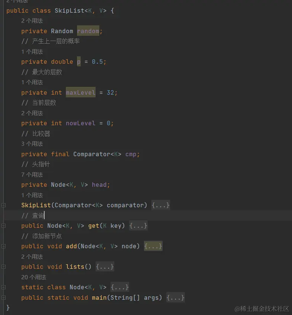Expand the lists method fold gutter icon
292x315 pixels.
point(3,267)
